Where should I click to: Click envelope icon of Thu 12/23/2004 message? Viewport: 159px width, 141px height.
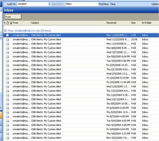click(x=7, y=91)
